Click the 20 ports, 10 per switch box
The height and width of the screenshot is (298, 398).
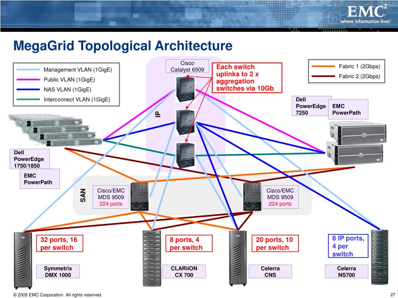275,244
